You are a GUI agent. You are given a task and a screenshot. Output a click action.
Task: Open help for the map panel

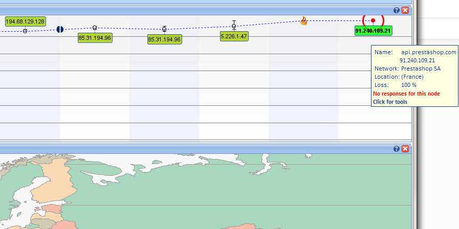(397, 149)
